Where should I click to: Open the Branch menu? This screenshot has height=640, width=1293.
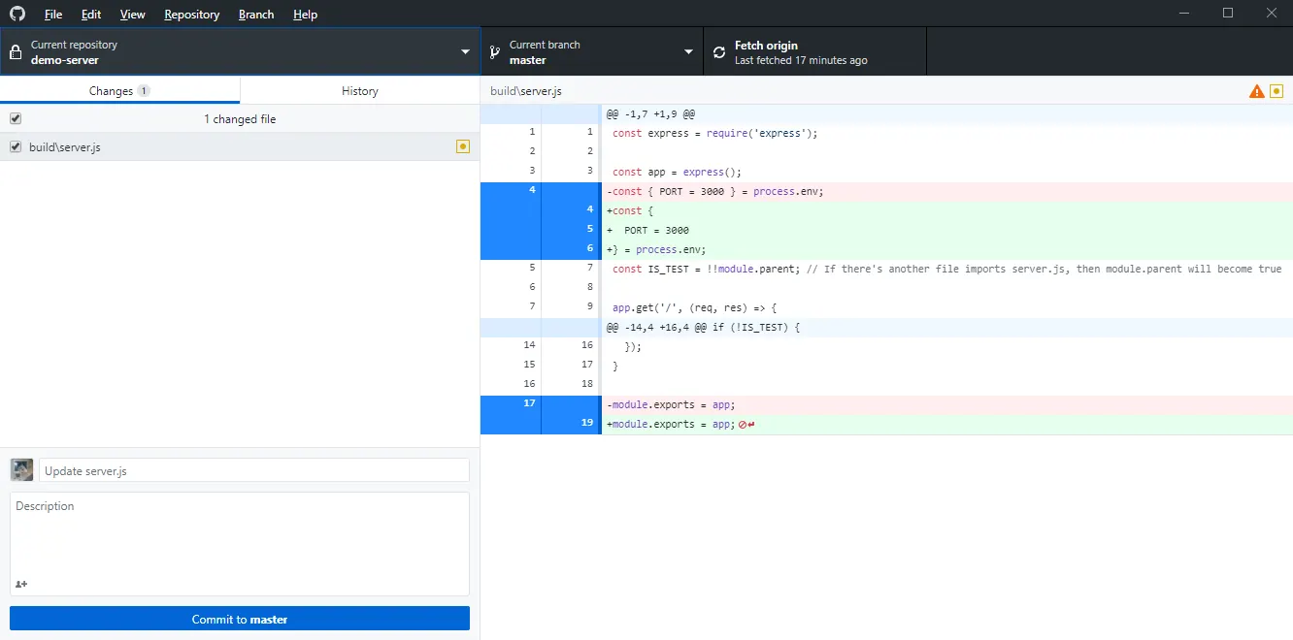tap(256, 15)
